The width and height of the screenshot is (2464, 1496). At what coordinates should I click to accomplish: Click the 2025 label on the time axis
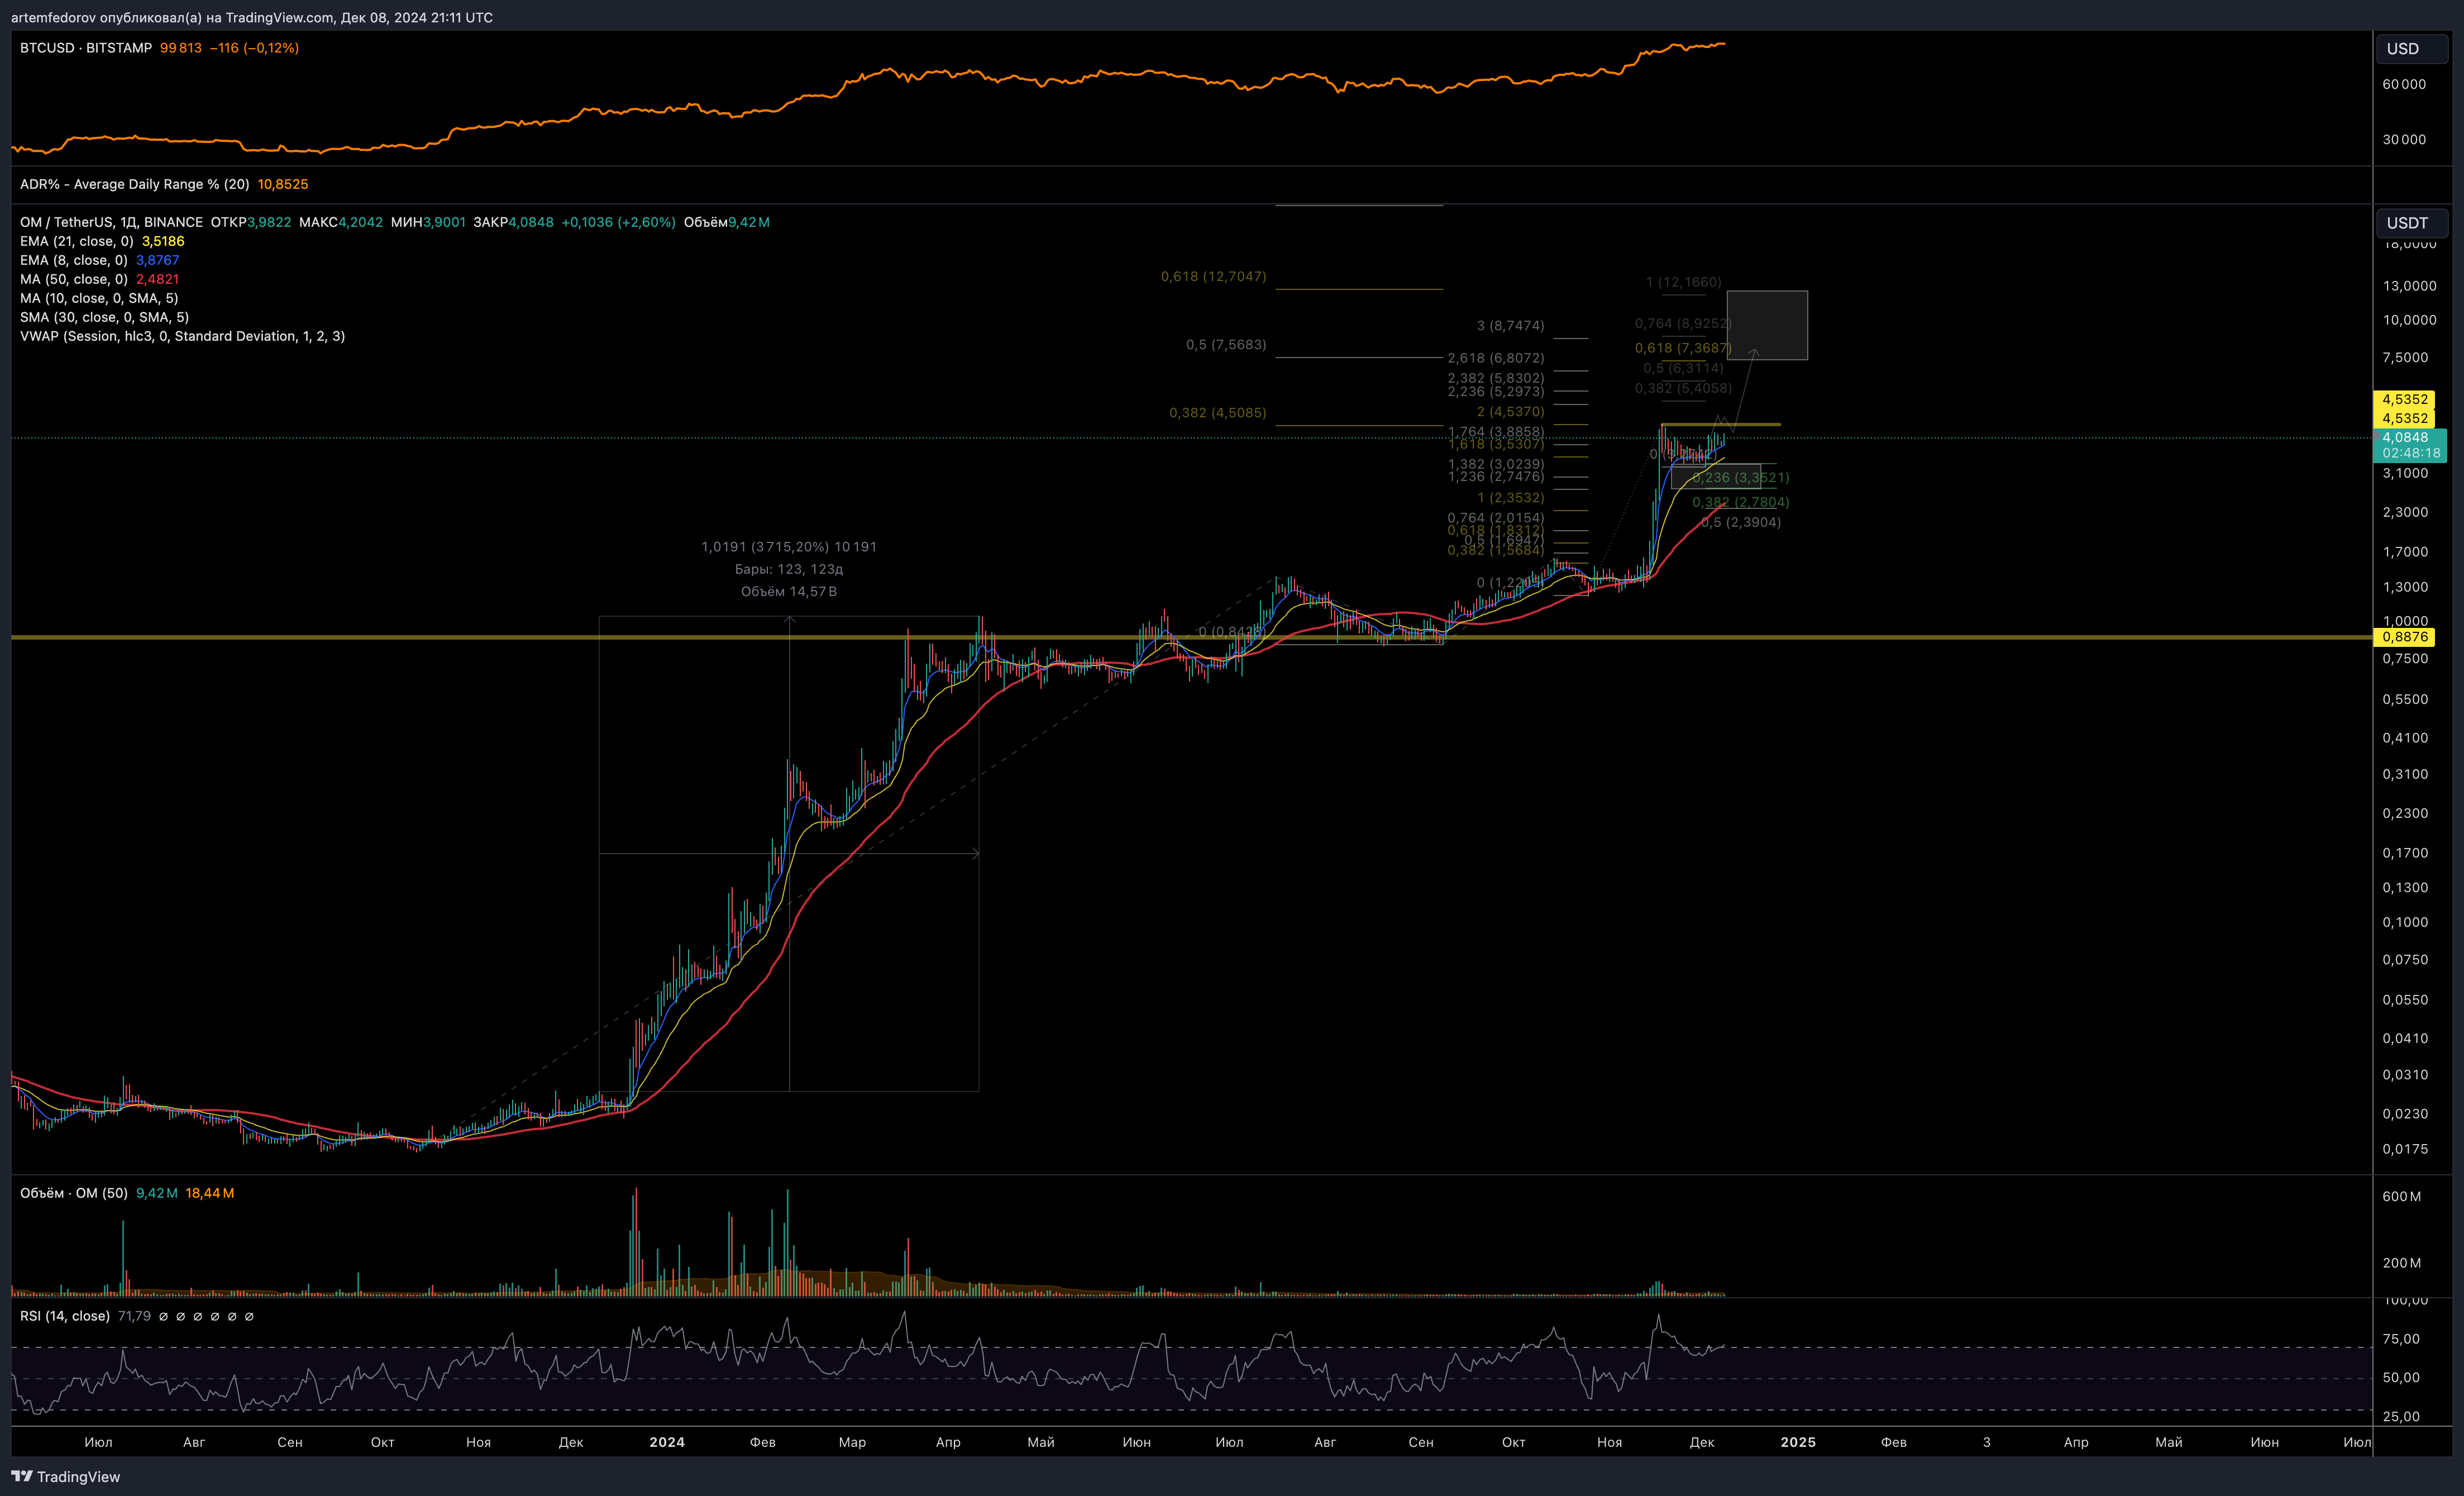click(x=1798, y=1442)
